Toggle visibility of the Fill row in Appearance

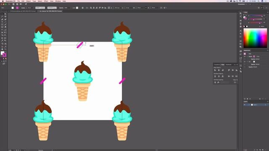[x=245, y=62]
